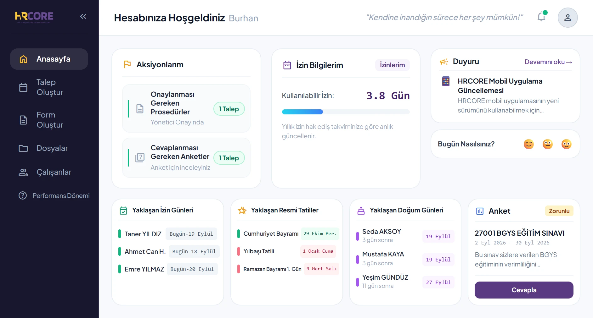The width and height of the screenshot is (593, 318).
Task: Click 1 Talep badge for Anketler
Action: (x=229, y=158)
